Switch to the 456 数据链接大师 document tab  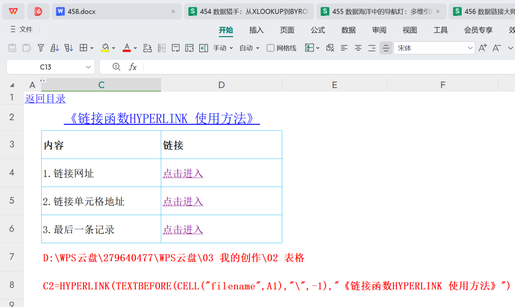tap(482, 12)
